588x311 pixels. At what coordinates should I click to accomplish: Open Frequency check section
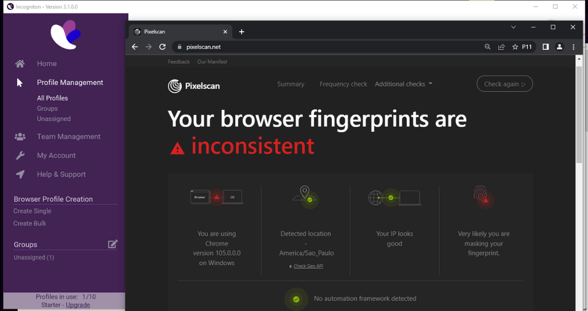[343, 84]
